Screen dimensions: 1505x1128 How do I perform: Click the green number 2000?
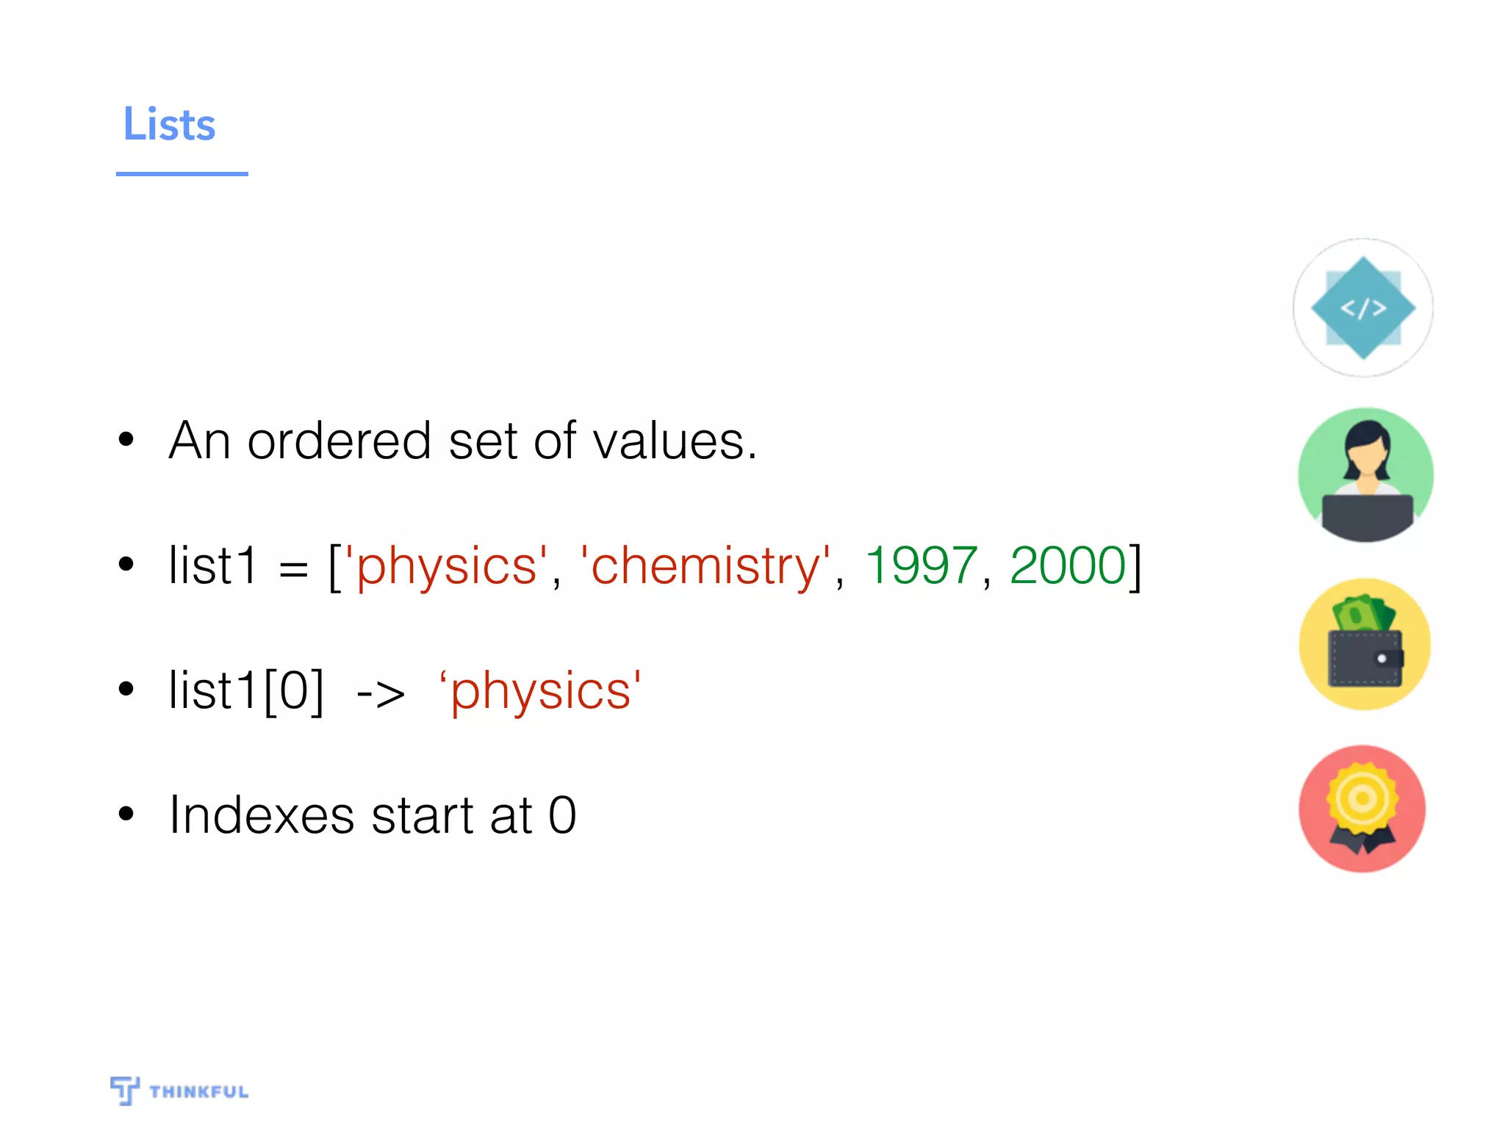1068,565
